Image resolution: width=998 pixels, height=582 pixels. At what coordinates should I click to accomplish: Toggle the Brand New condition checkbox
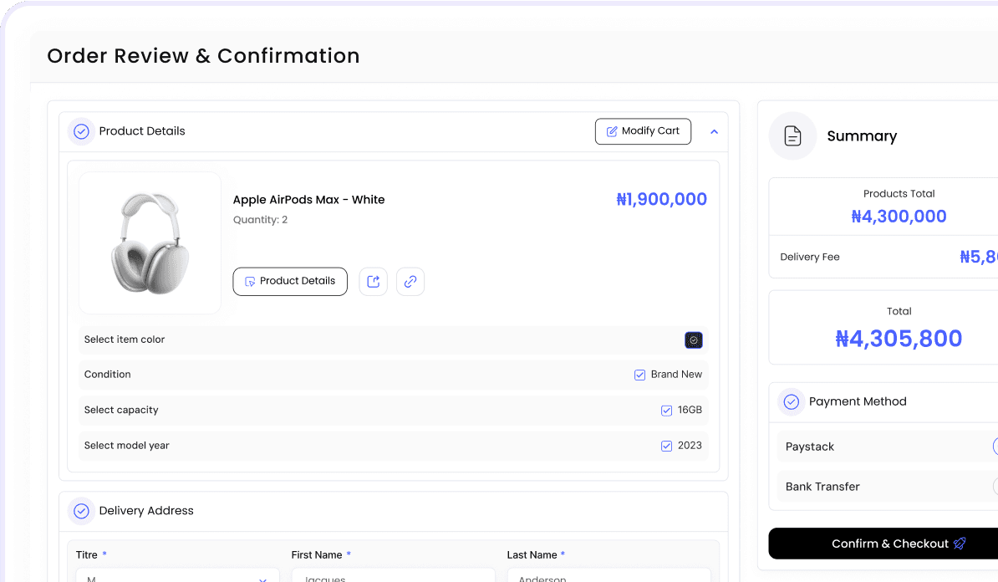click(x=639, y=375)
